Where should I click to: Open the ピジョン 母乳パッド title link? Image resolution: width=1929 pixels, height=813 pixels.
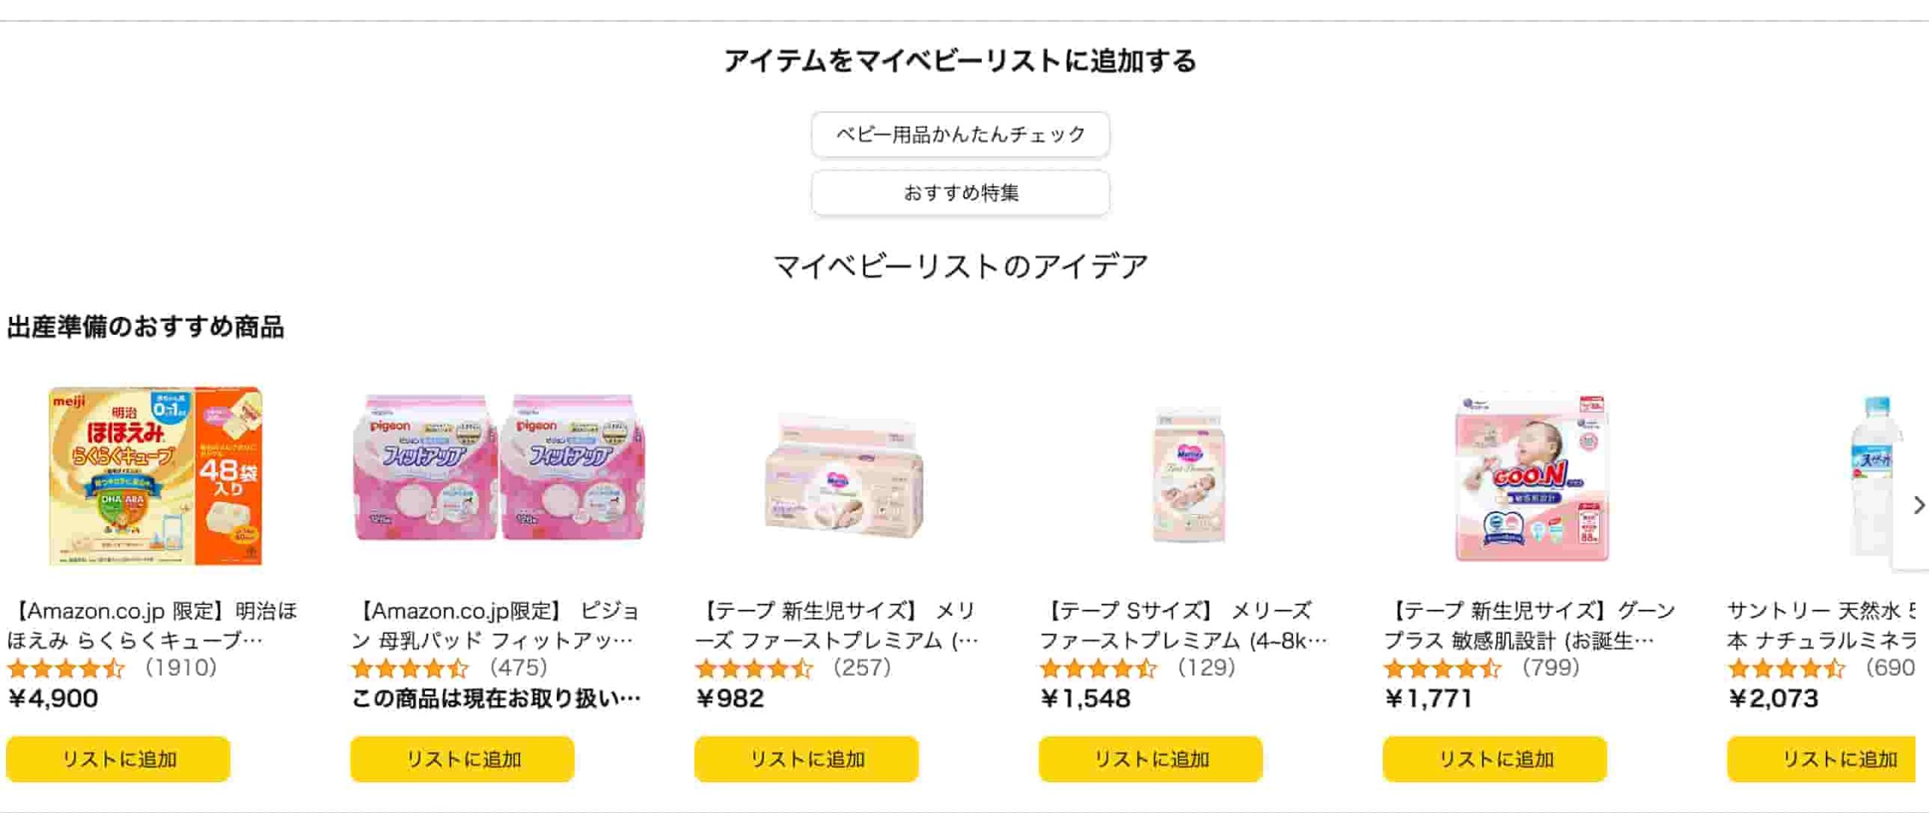point(494,625)
